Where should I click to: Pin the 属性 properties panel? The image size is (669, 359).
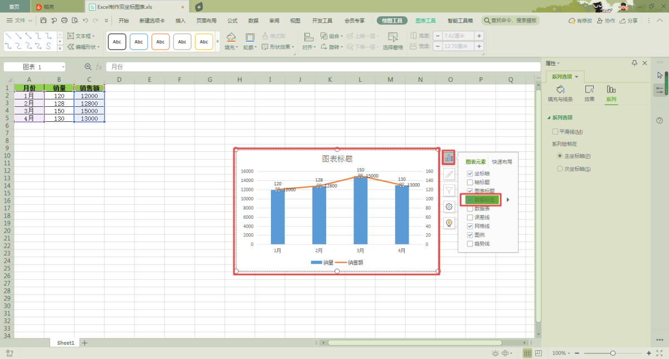coord(634,63)
